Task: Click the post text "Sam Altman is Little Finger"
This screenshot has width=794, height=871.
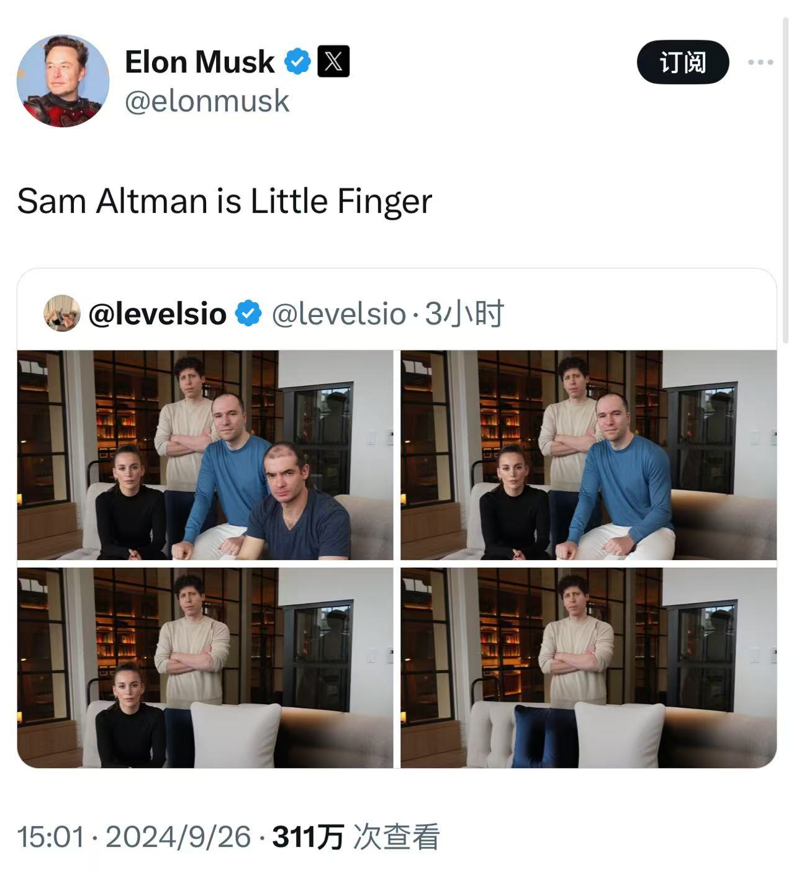Action: (224, 201)
